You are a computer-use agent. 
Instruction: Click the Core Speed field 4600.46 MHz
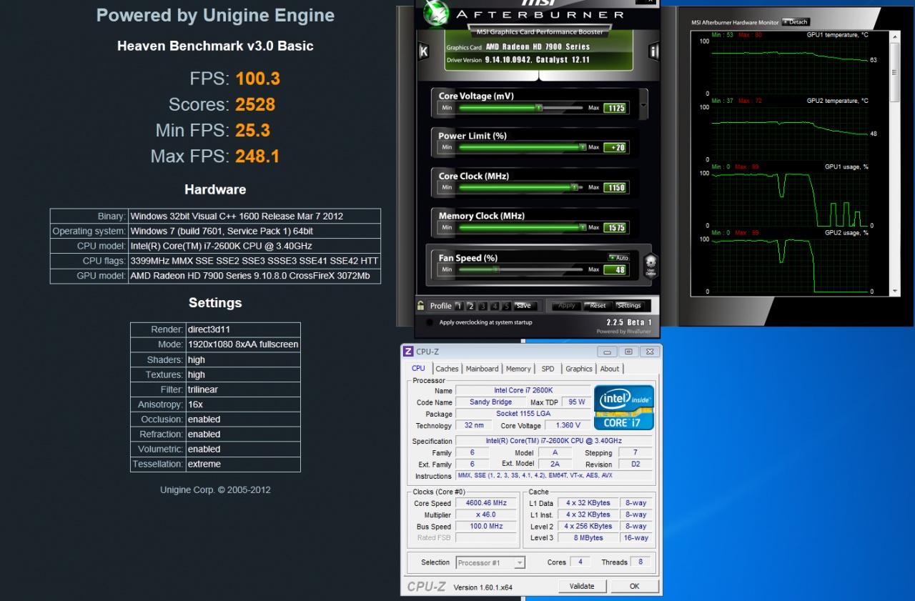pos(485,503)
